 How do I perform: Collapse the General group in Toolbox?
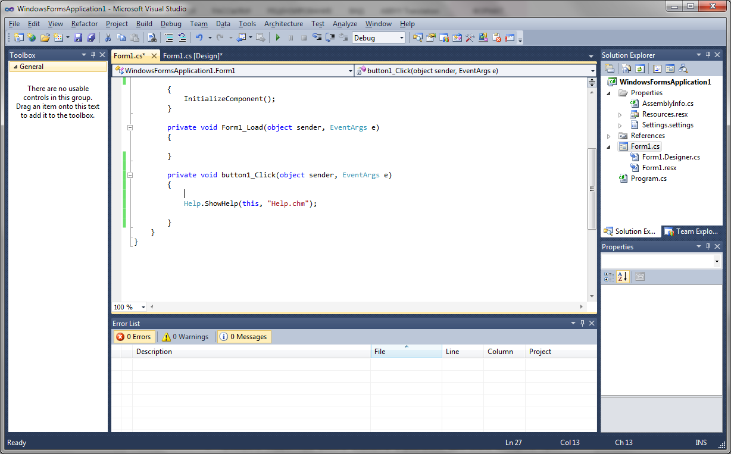click(x=15, y=67)
